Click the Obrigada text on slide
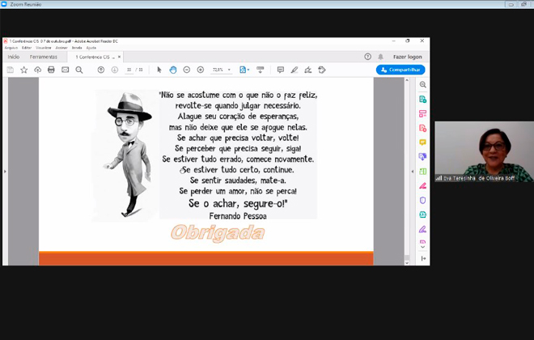Image resolution: width=534 pixels, height=340 pixels. point(218,233)
